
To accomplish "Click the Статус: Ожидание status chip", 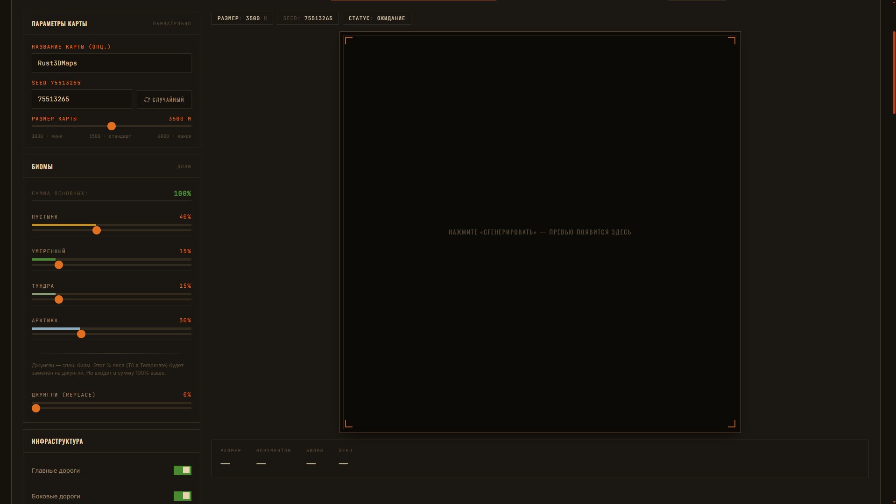I will pyautogui.click(x=377, y=18).
